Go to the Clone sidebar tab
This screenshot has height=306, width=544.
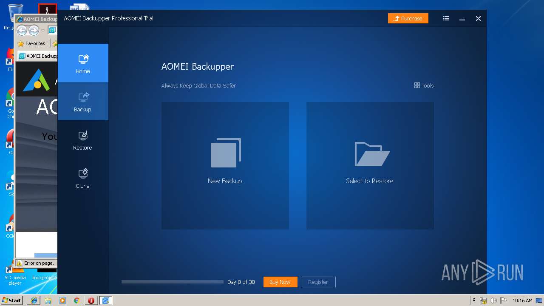[83, 178]
